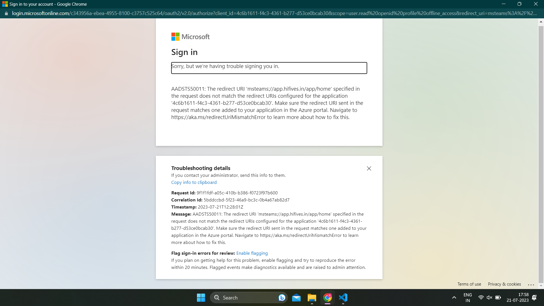The image size is (544, 306).
Task: Click the error message text box
Action: [269, 68]
